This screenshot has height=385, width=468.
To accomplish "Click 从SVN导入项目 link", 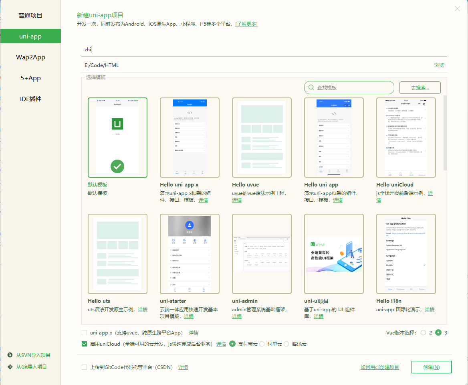I will [x=33, y=355].
